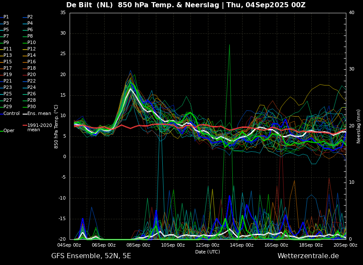Image resolution: width=363 pixels, height=265 pixels.
Task: Click the 08Sep 00z date label
Action: click(139, 245)
